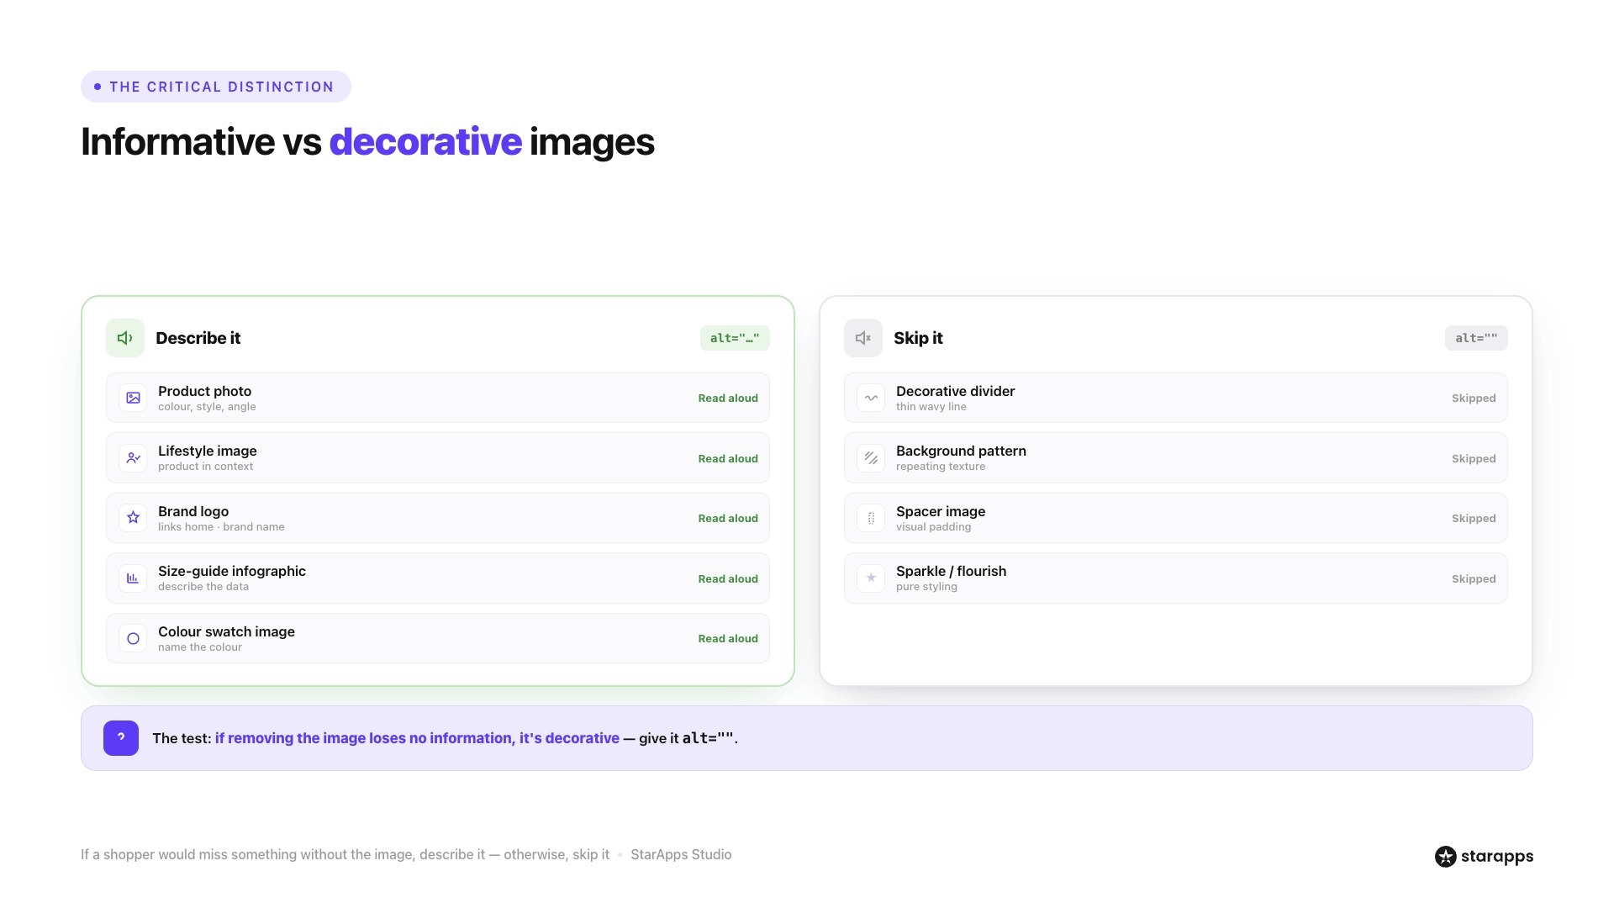Click the Skip it card heading

918,338
